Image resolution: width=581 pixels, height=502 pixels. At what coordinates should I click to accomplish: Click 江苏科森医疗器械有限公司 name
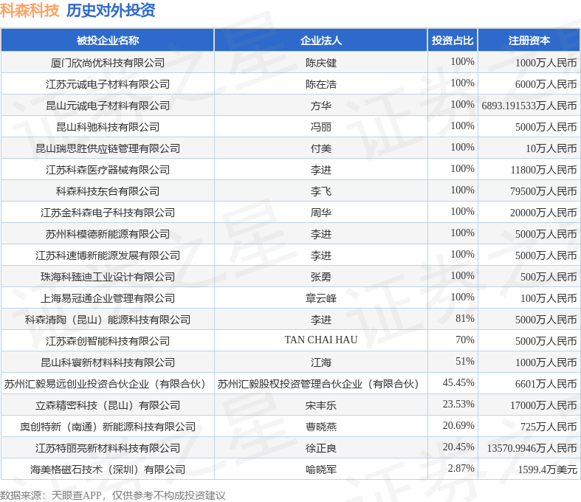[x=108, y=170]
